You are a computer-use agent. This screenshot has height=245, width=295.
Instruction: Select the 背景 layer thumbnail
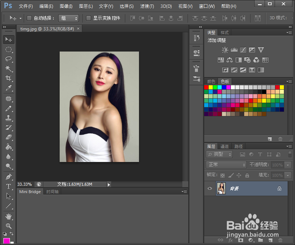(221, 188)
